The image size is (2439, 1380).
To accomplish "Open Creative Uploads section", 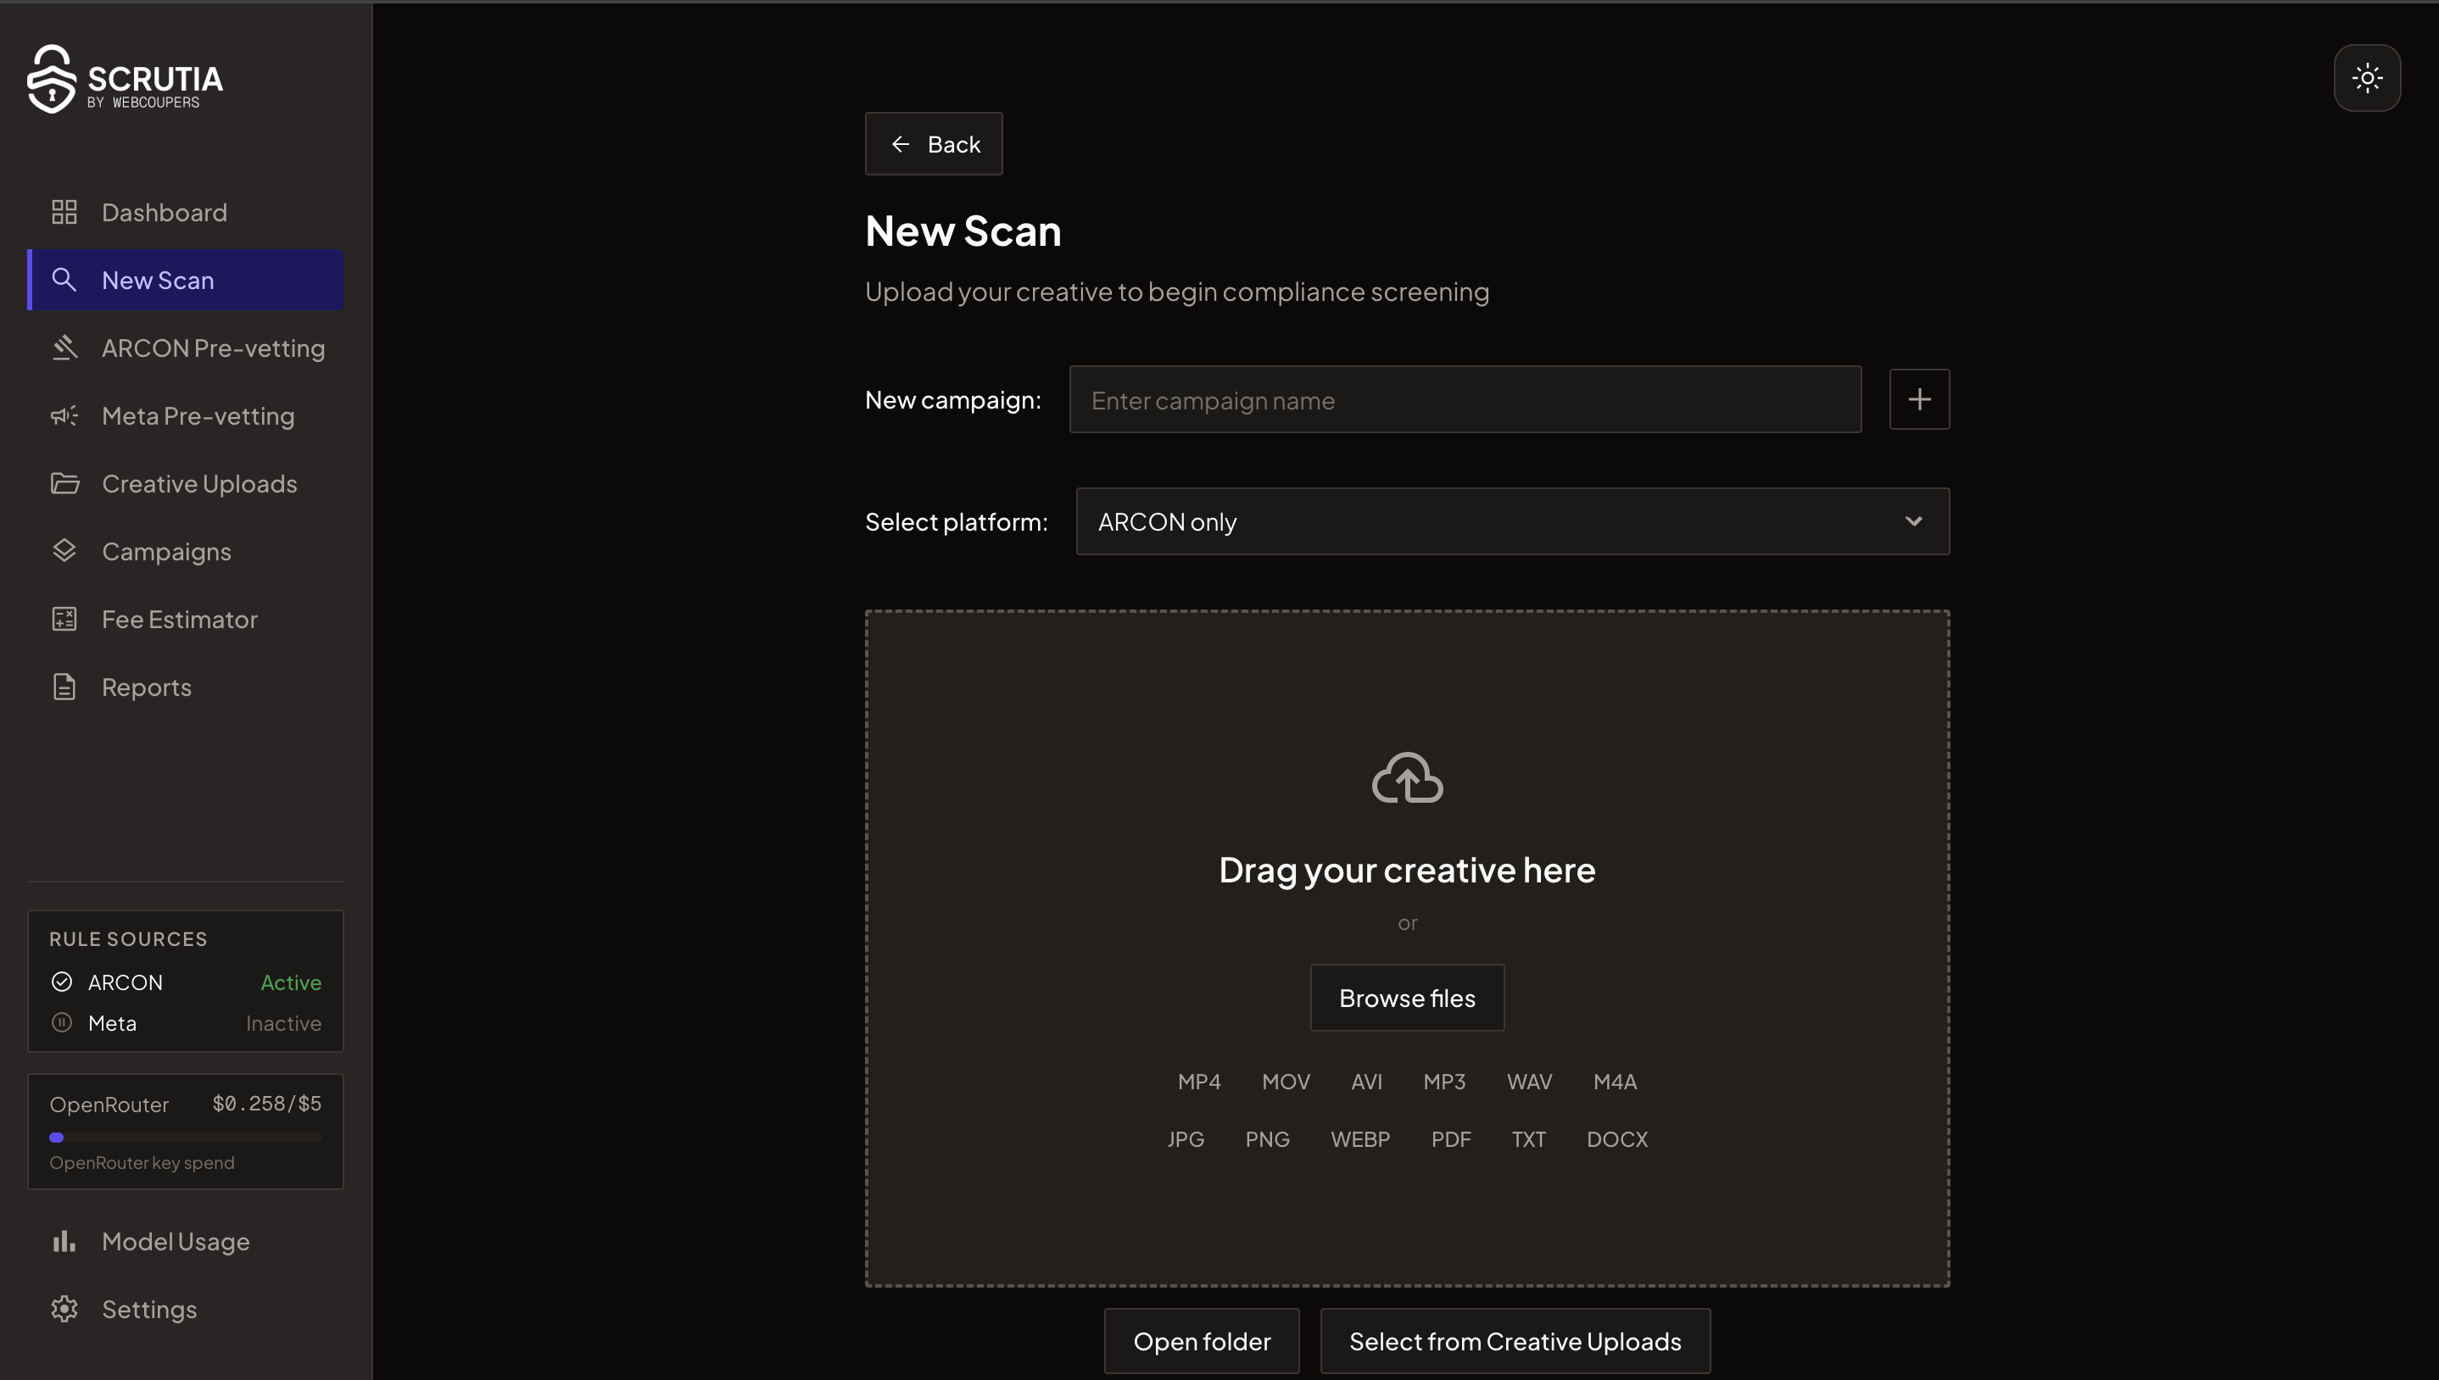I will click(x=186, y=483).
